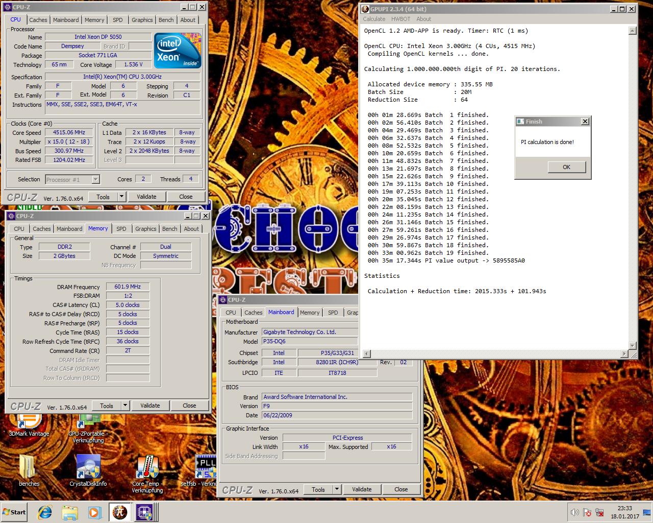Click GPUPI window title bar icon
Screen dimensions: 653x523
[365, 9]
